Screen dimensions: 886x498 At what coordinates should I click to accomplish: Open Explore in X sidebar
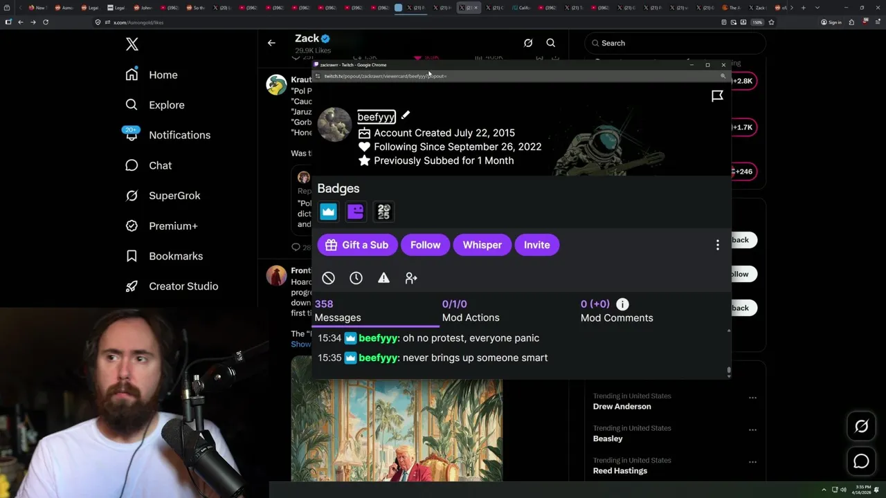click(x=155, y=105)
